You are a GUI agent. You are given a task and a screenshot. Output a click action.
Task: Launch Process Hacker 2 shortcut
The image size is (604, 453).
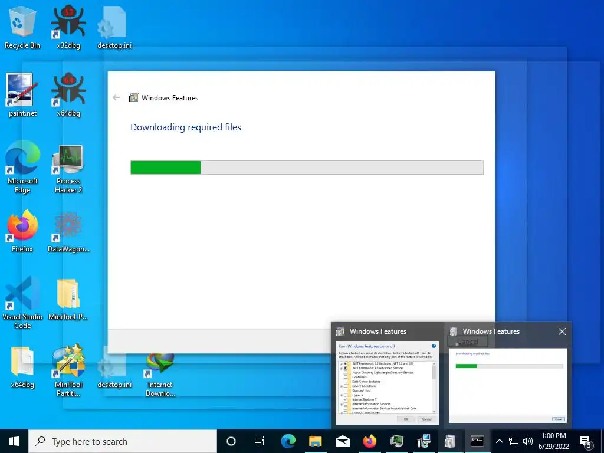click(x=68, y=168)
